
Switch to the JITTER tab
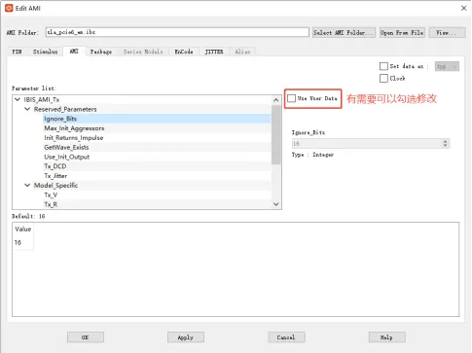pyautogui.click(x=214, y=52)
